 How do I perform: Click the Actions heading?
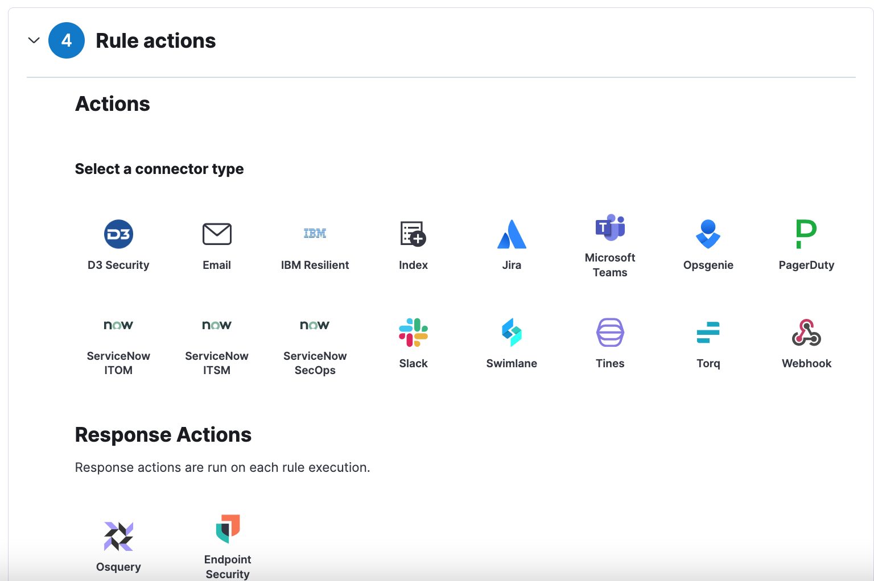click(113, 104)
